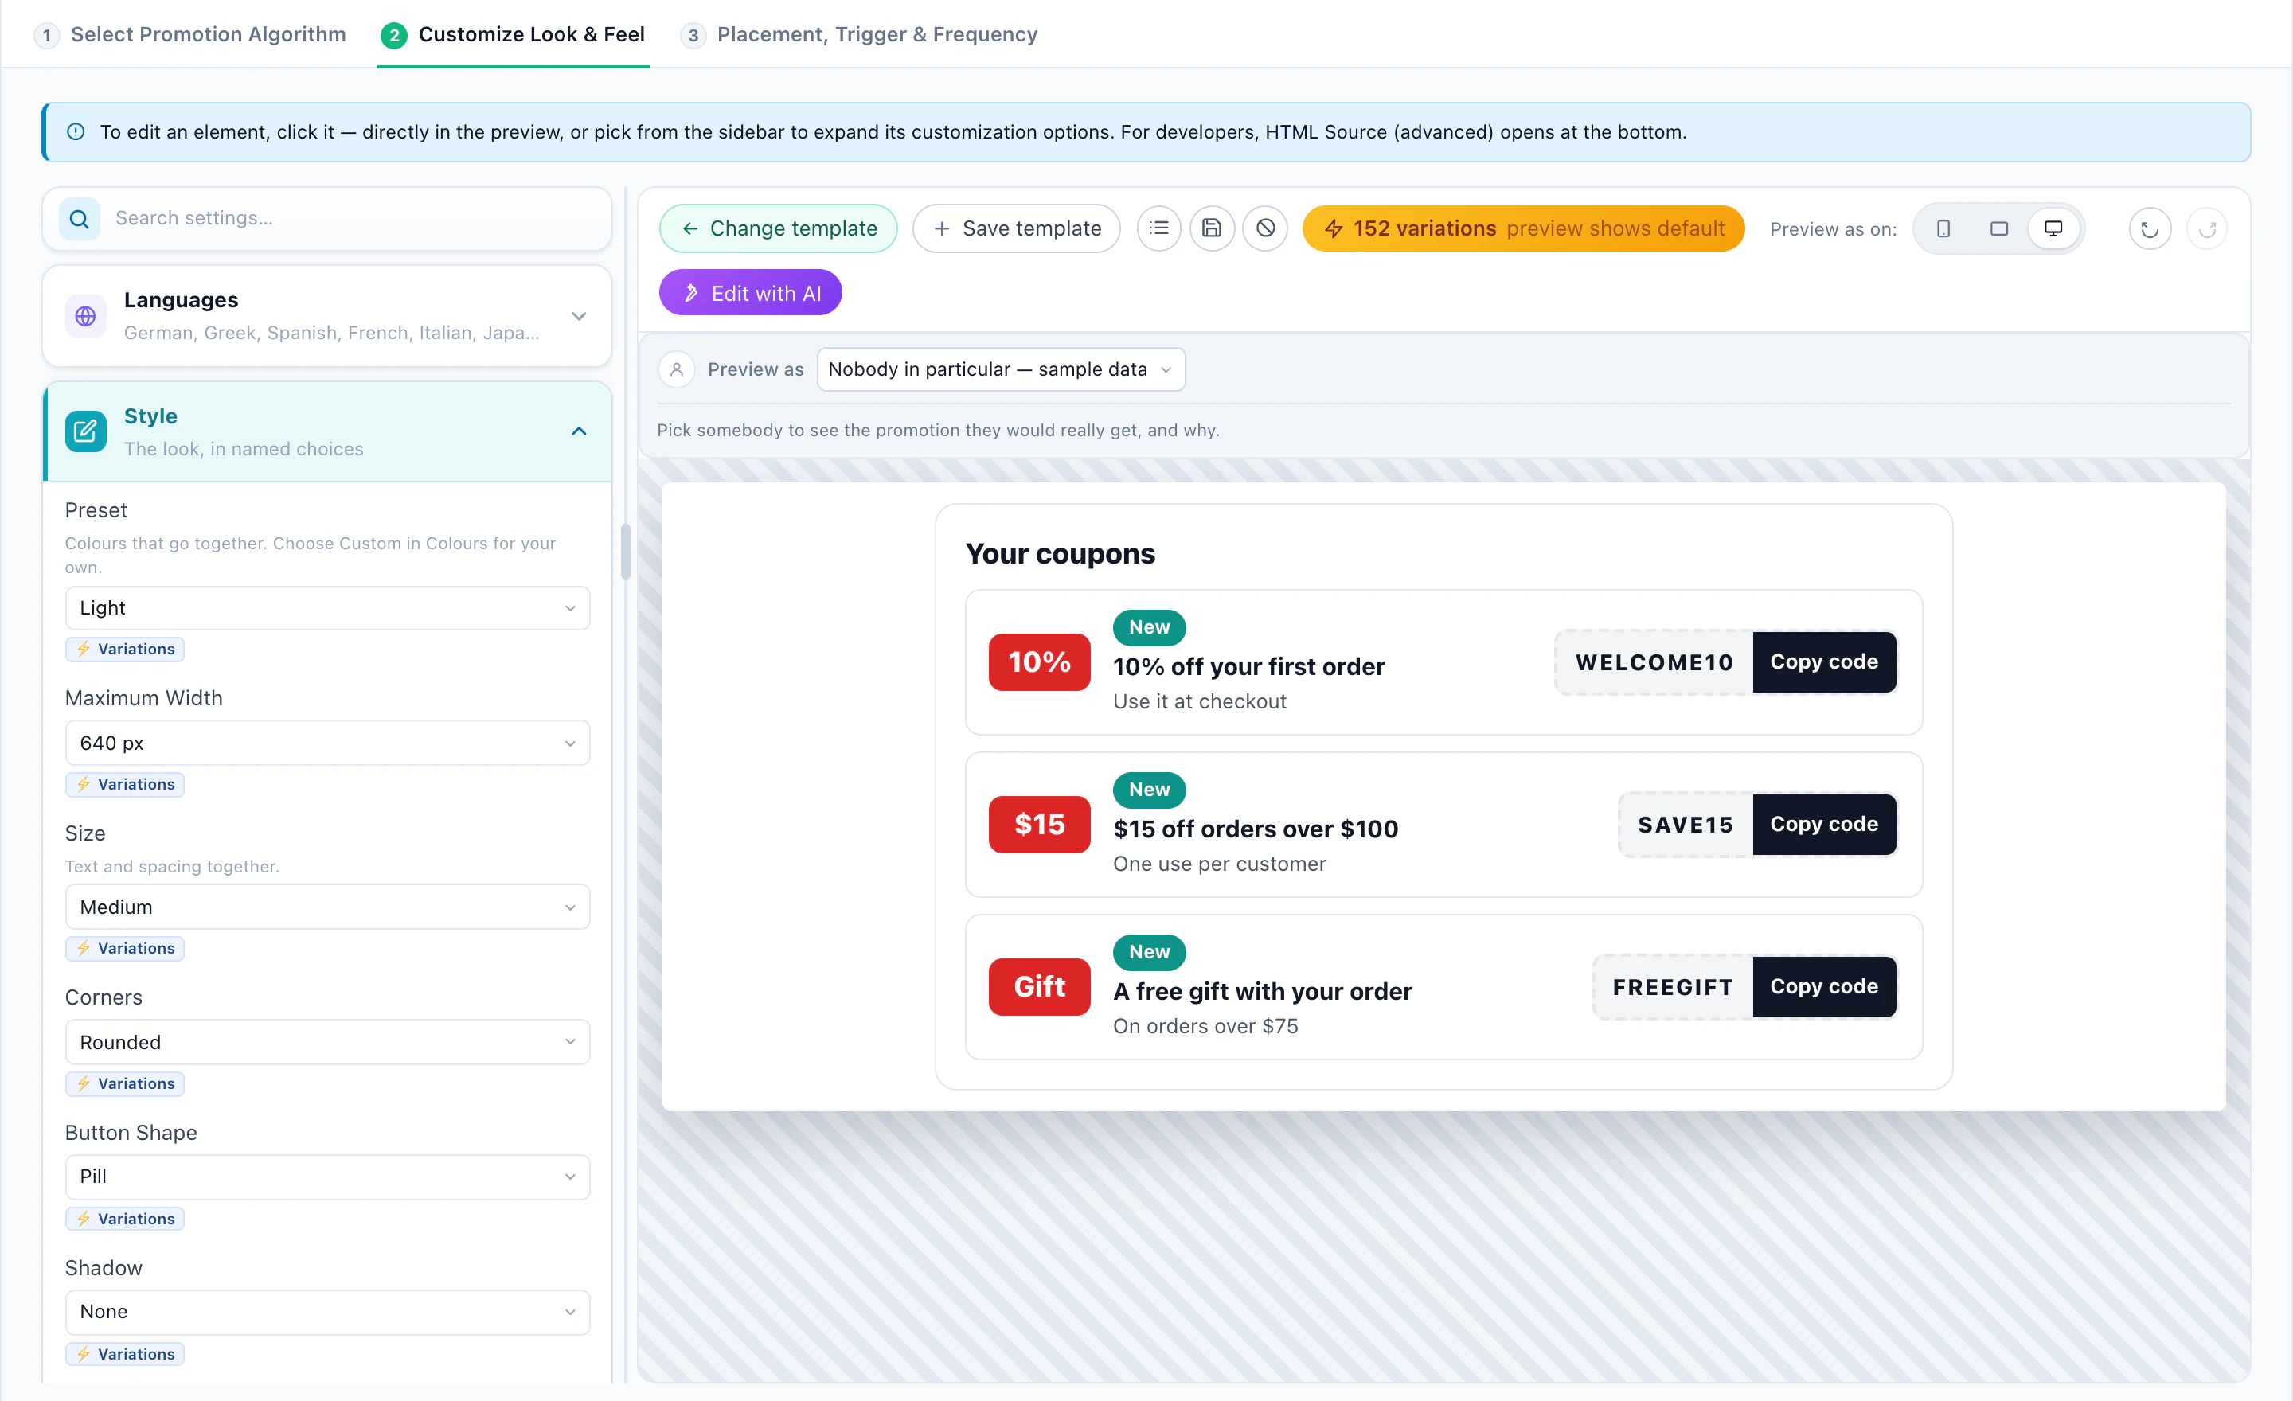This screenshot has width=2293, height=1401.
Task: Open the Shadow dropdown showing None
Action: [327, 1312]
